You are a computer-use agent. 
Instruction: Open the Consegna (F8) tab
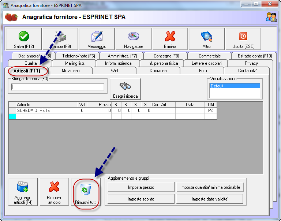coord(166,56)
